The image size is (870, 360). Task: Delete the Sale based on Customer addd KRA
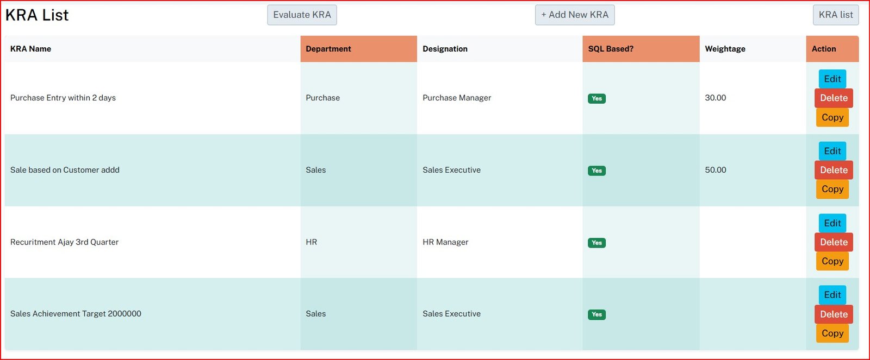[x=833, y=170]
